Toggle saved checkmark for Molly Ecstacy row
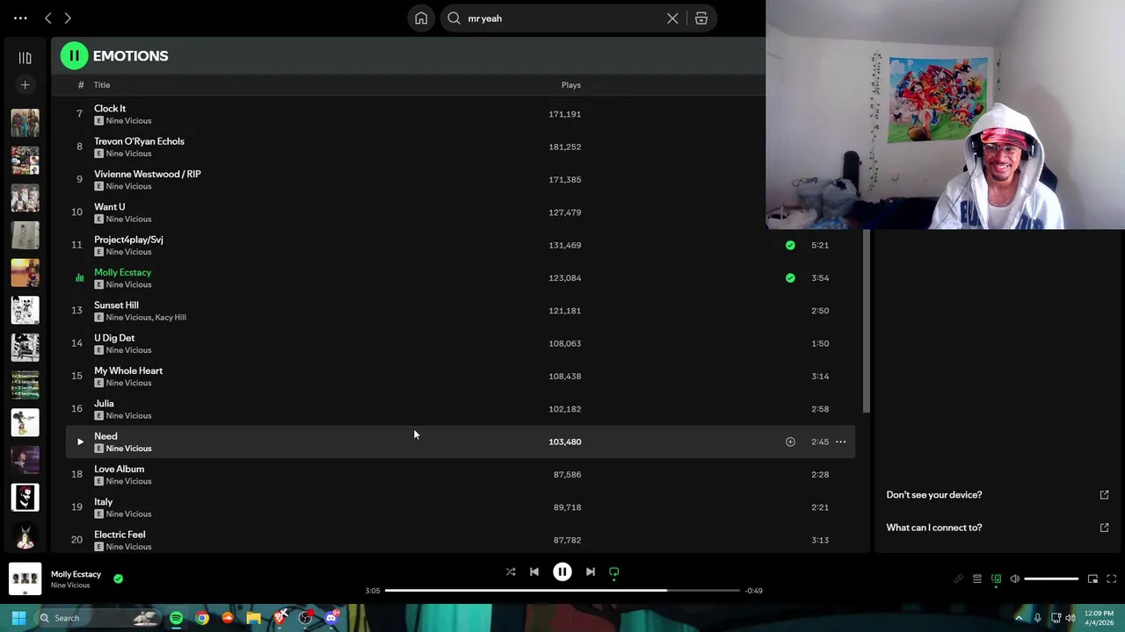The height and width of the screenshot is (632, 1125). [790, 277]
